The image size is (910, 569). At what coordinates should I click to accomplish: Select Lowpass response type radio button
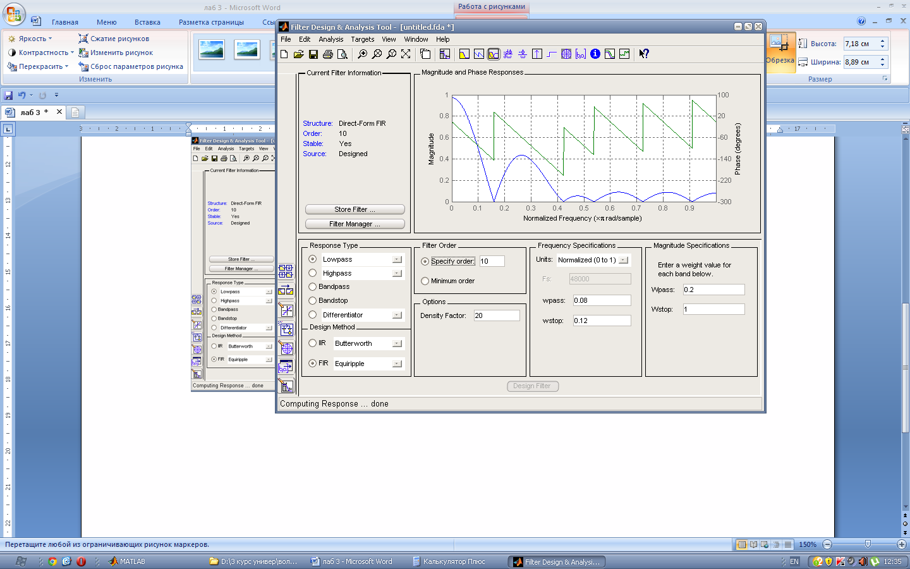313,259
